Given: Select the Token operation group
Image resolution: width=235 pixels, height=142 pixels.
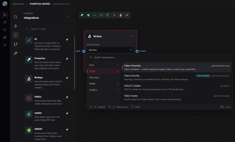Looking at the screenshot, I should coord(103,71).
